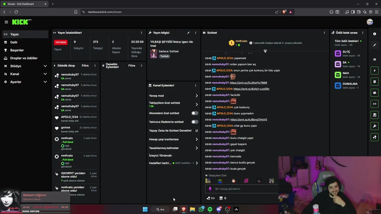Image resolution: width=381 pixels, height=214 pixels.
Task: Click the song progress bar in the music overlay
Action: coord(45,207)
